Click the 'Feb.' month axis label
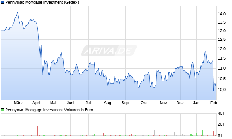232x139 pixels. (x=214, y=103)
